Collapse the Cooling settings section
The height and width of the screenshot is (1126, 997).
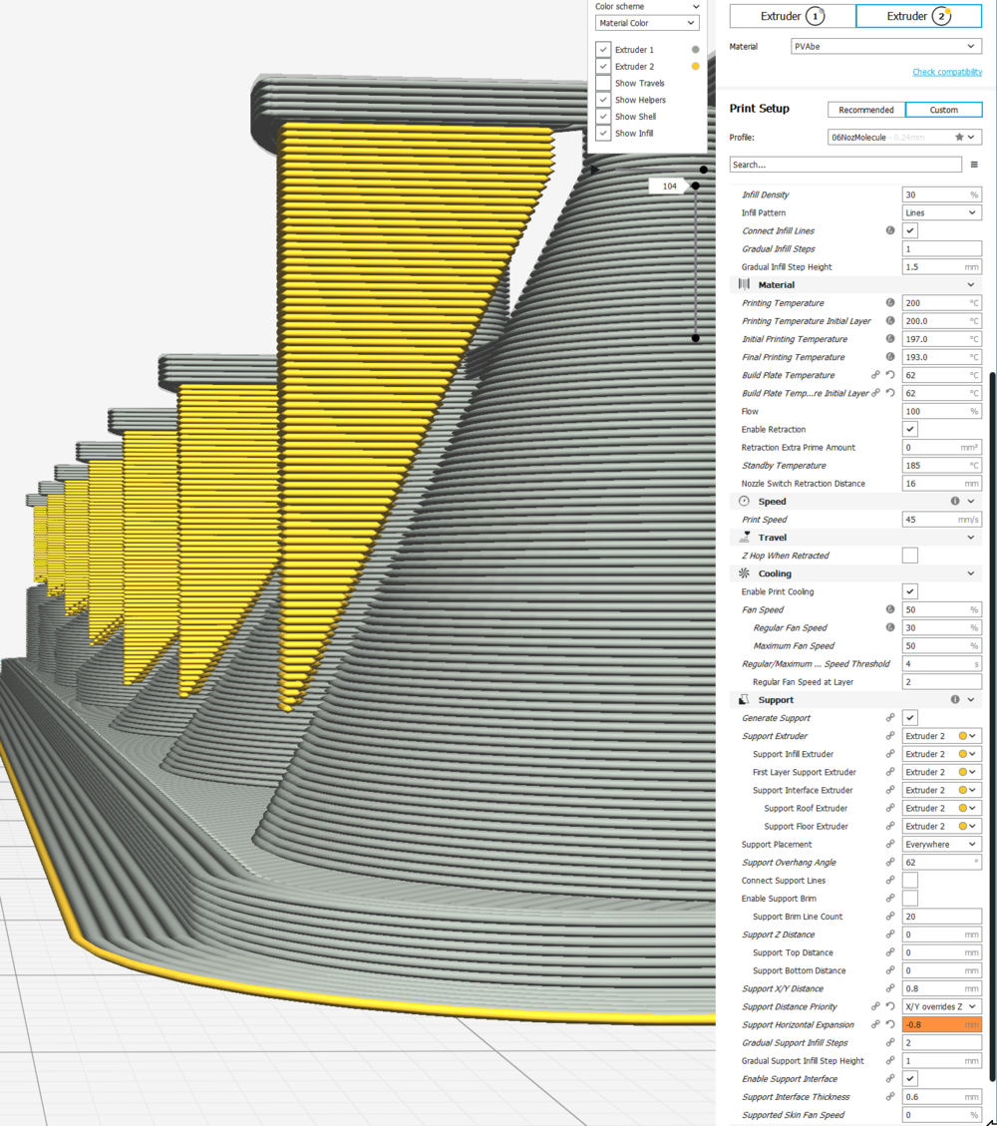[971, 573]
